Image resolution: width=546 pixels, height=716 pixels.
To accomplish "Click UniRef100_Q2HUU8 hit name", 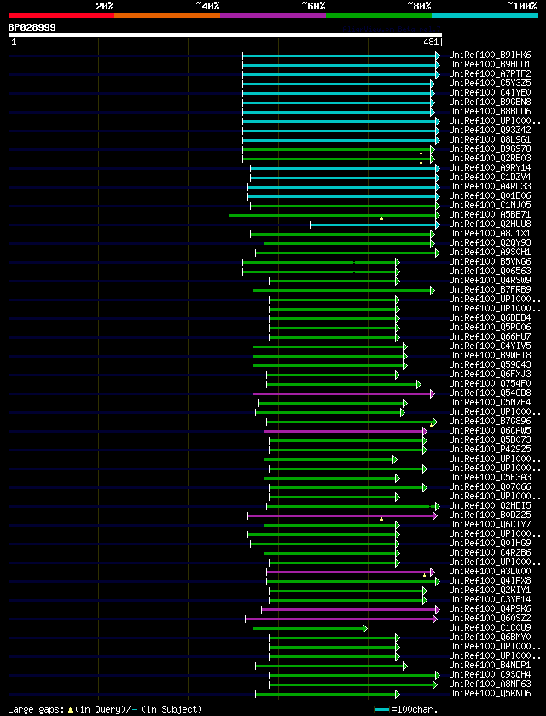I will [490, 224].
